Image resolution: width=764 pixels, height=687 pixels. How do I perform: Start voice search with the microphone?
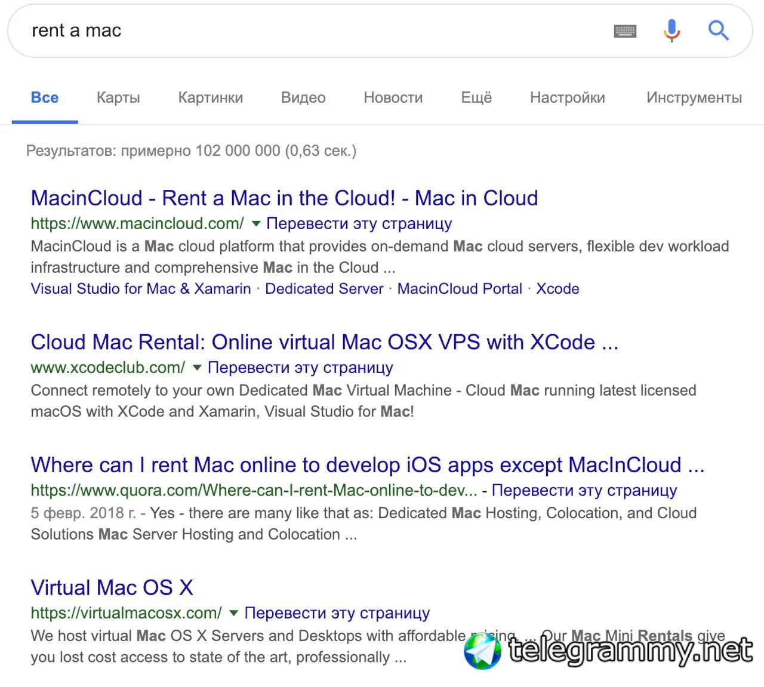[672, 30]
